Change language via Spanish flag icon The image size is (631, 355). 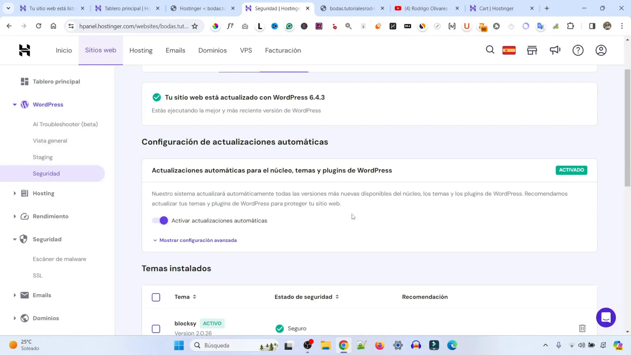[x=509, y=50]
